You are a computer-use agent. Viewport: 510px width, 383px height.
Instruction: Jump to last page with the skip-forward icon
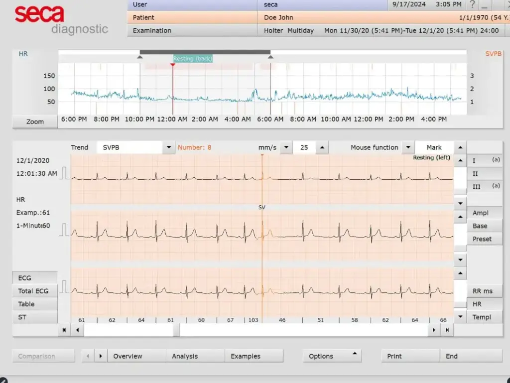pos(445,330)
